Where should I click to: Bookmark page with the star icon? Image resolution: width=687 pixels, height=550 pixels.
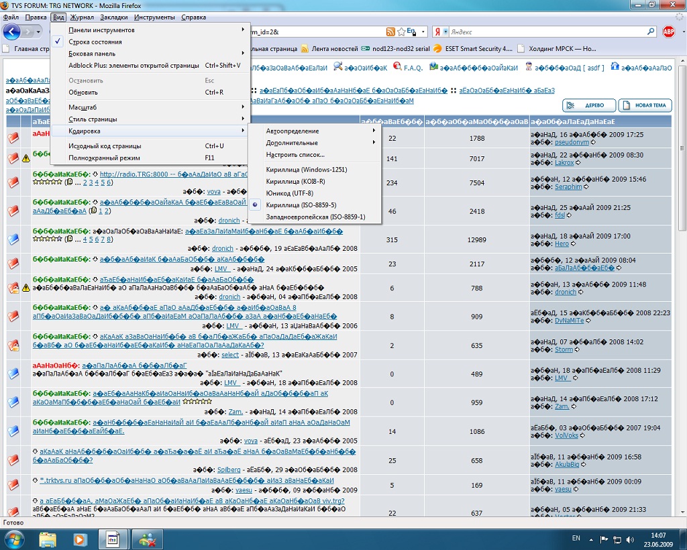click(401, 32)
